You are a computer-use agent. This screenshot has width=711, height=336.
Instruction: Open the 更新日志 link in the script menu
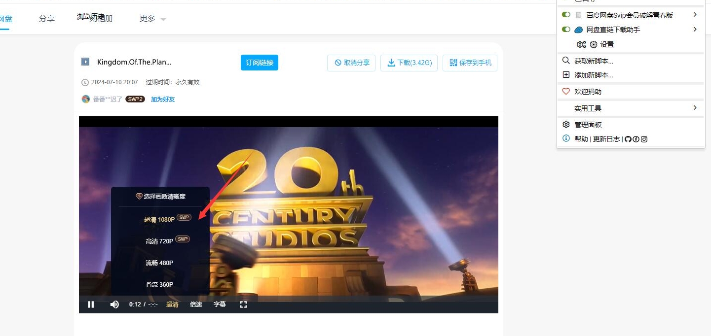pos(606,139)
